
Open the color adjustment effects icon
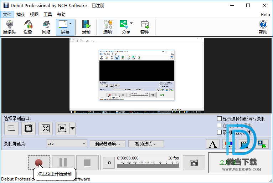(229, 144)
